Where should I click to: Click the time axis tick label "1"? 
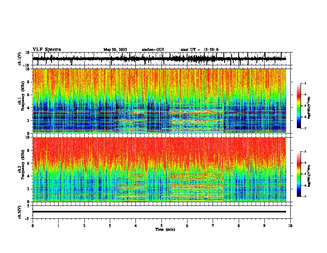pyautogui.click(x=58, y=226)
